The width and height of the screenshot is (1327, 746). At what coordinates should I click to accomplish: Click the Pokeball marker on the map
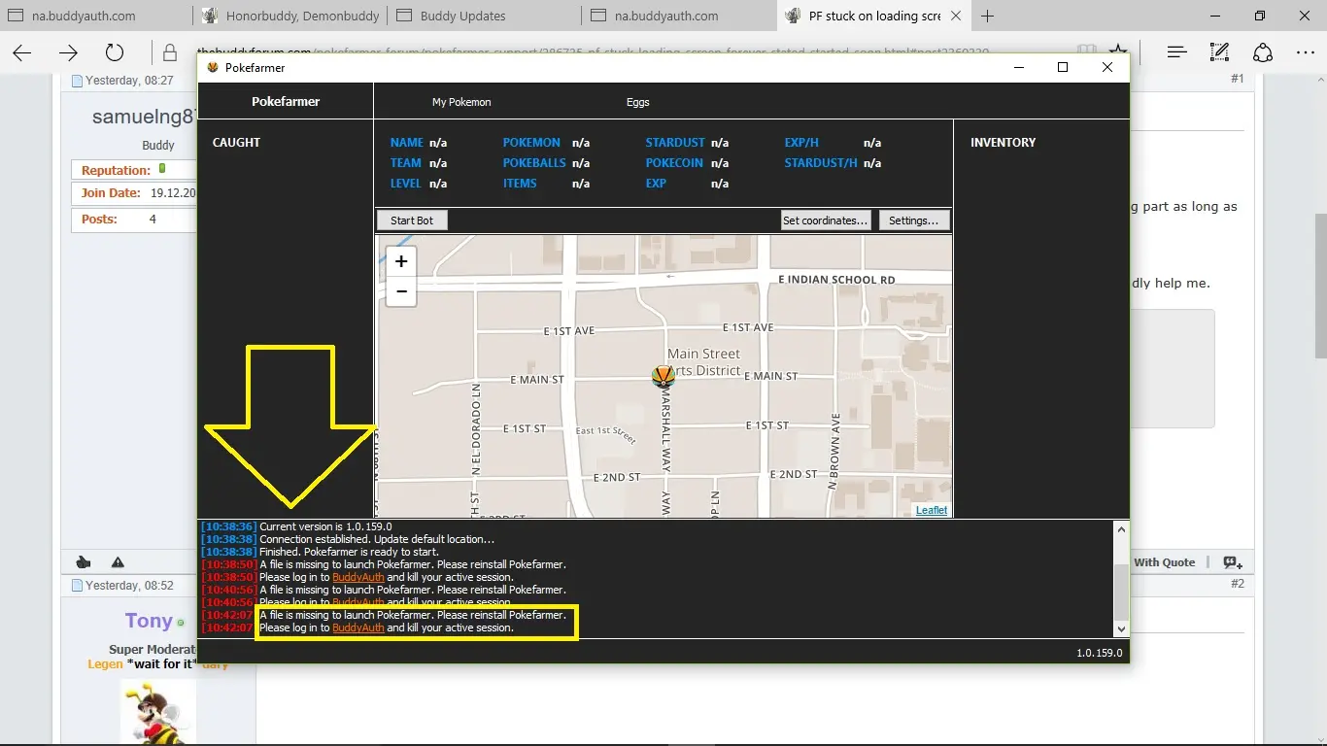(x=663, y=377)
